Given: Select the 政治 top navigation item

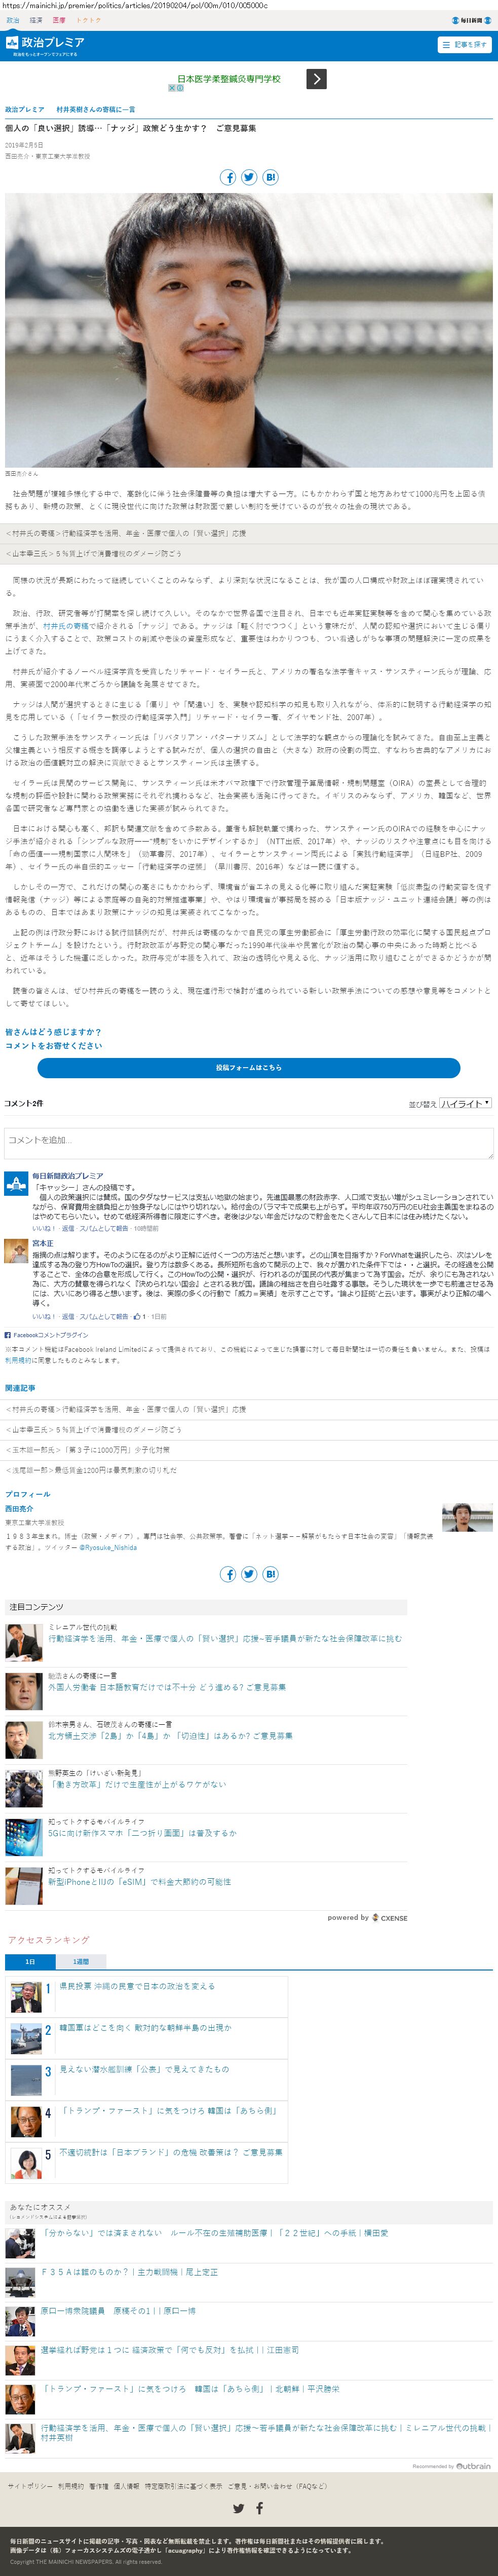Looking at the screenshot, I should (13, 20).
